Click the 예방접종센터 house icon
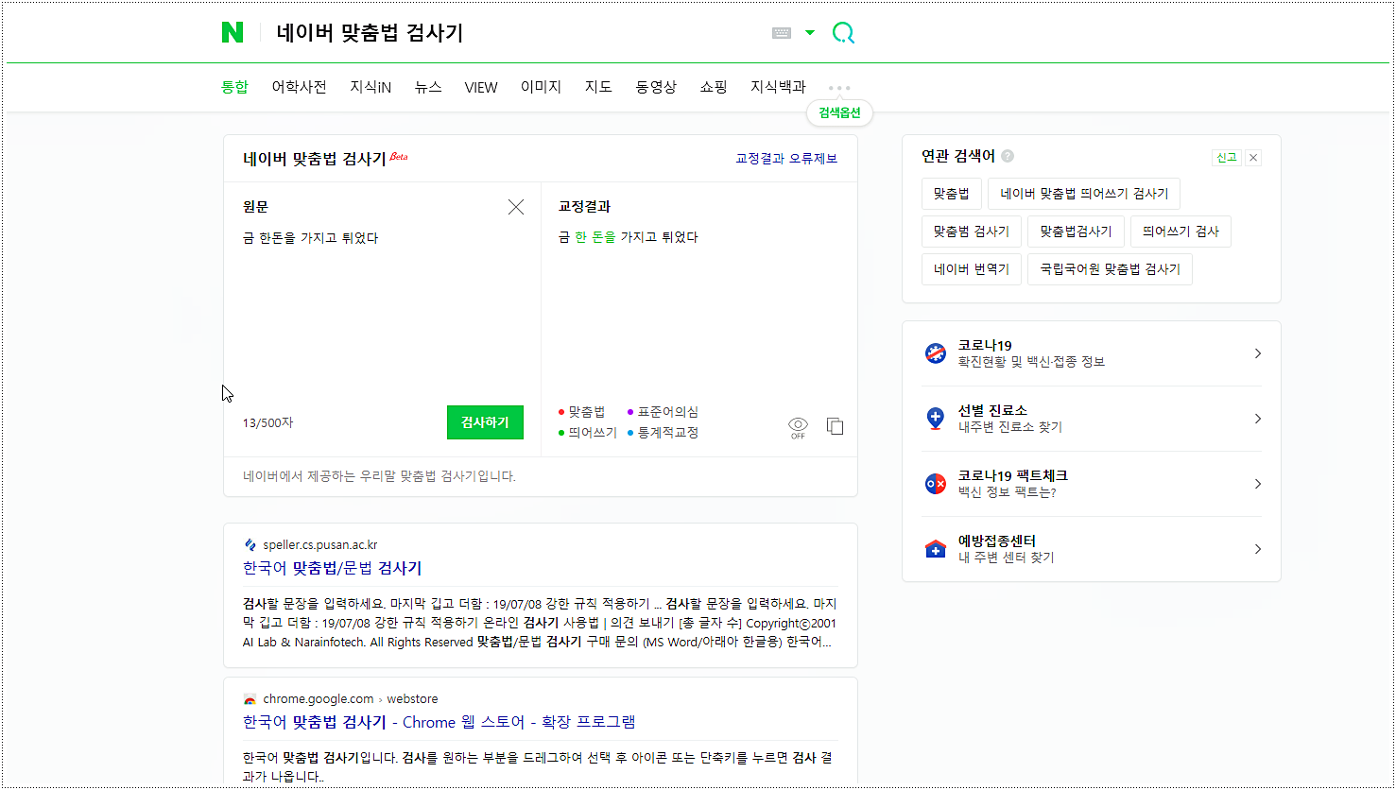The width and height of the screenshot is (1396, 790). (936, 549)
